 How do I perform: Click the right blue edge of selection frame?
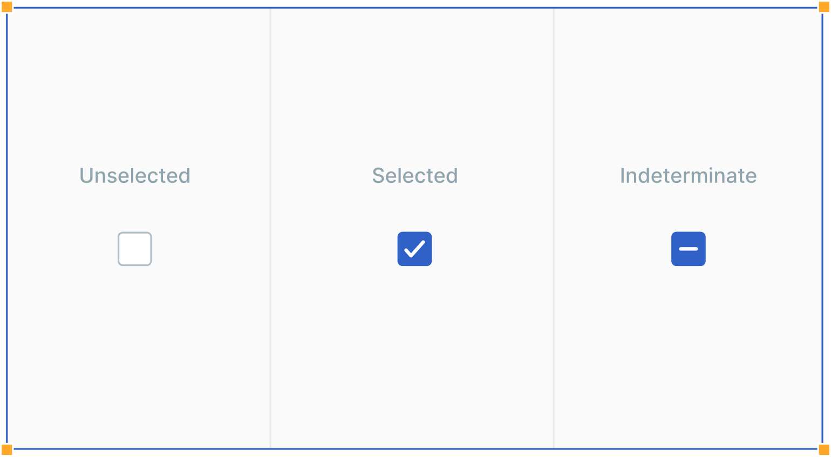[x=822, y=227]
